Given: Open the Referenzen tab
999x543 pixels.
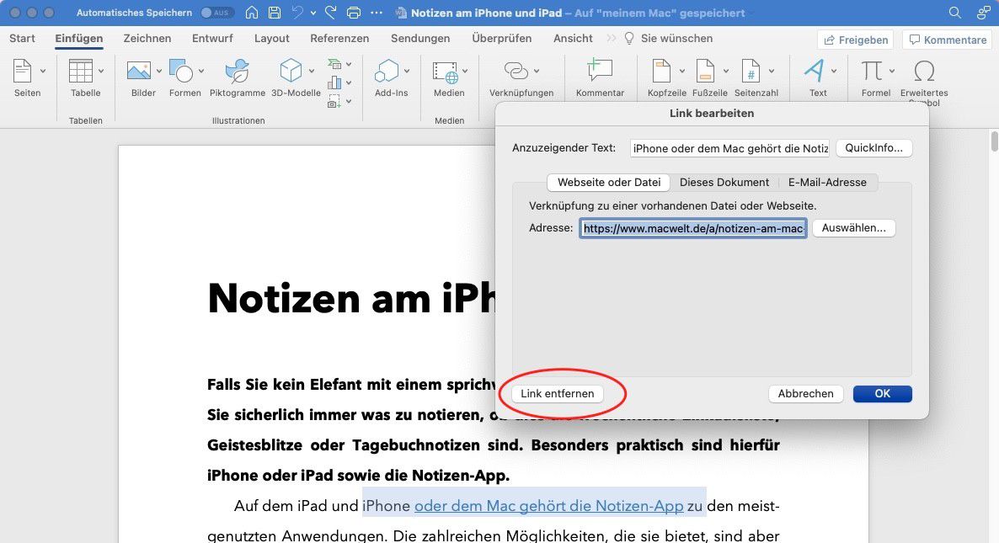Looking at the screenshot, I should point(339,38).
